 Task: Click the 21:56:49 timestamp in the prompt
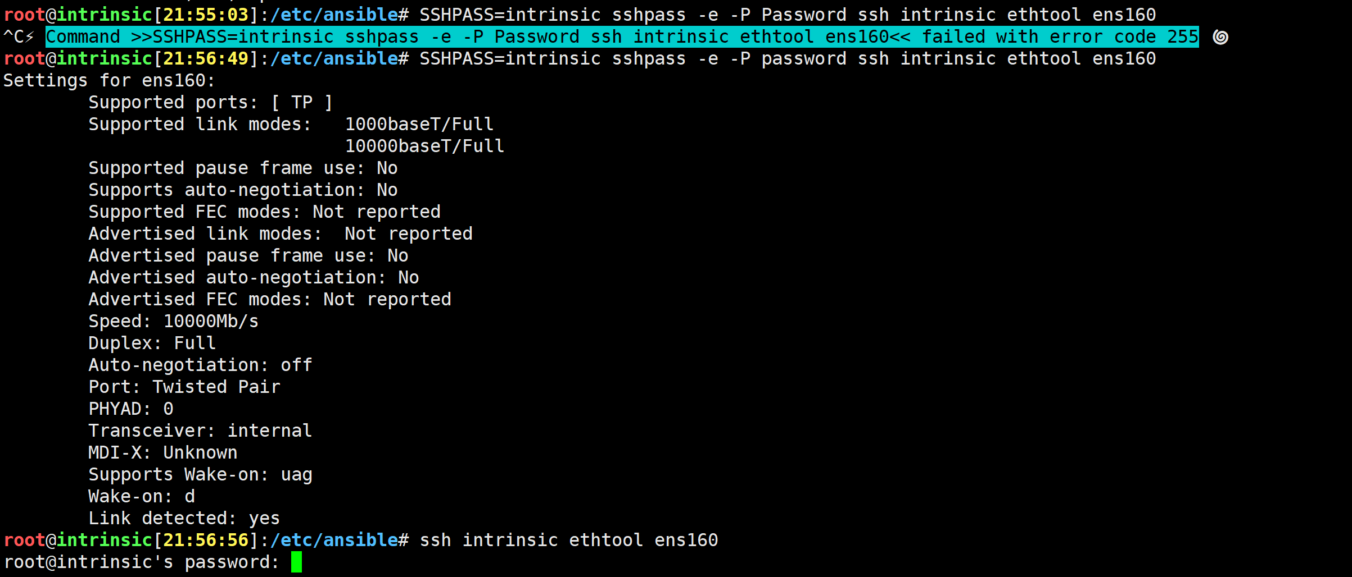[x=206, y=59]
